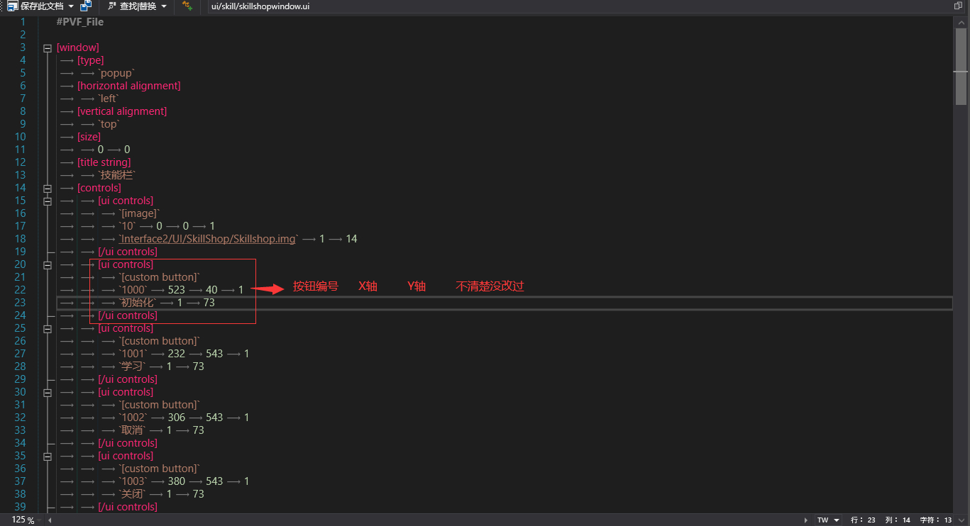
Task: Collapse the [ui controls] fold at line 30
Action: (48, 393)
